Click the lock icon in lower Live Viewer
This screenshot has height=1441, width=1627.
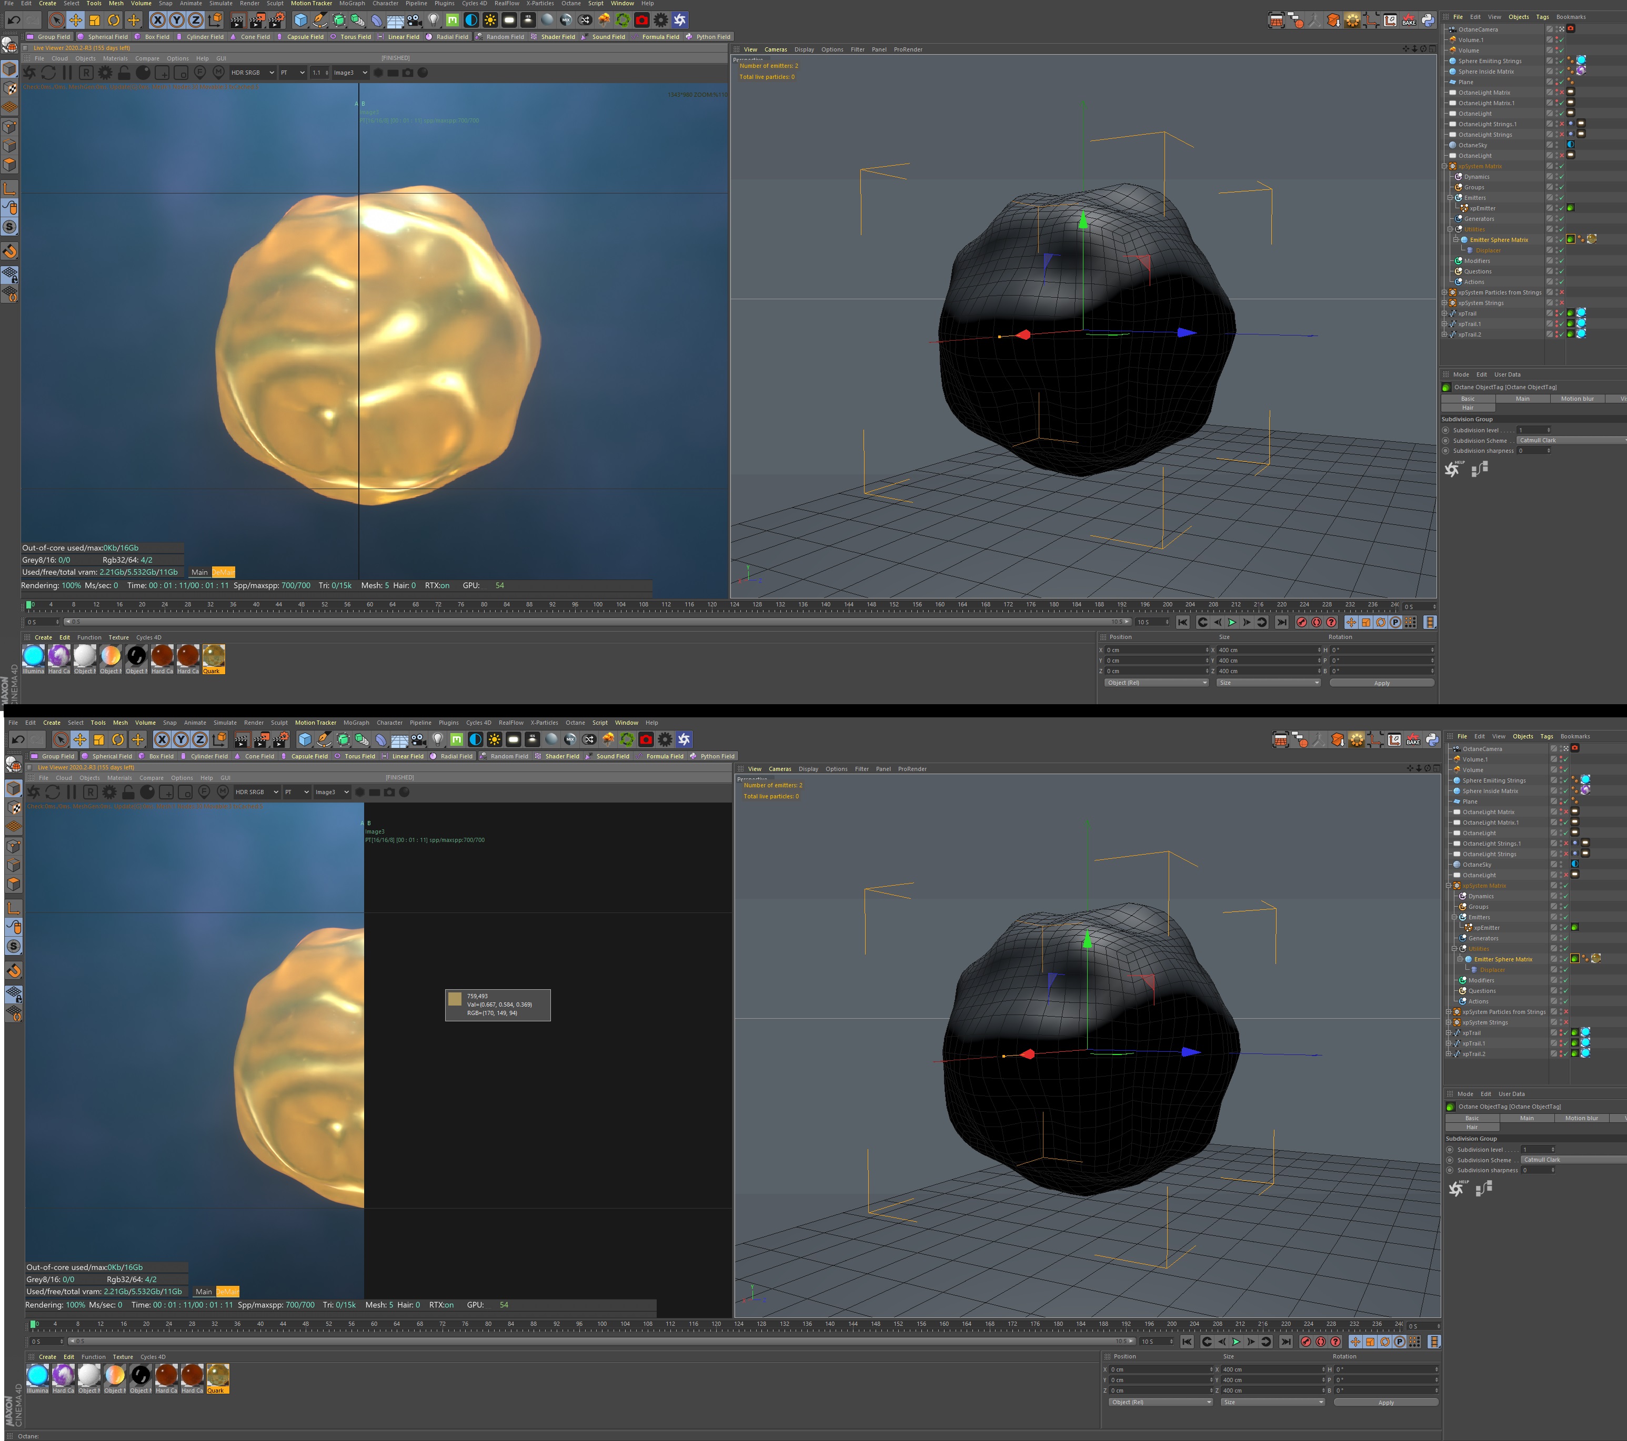click(127, 791)
